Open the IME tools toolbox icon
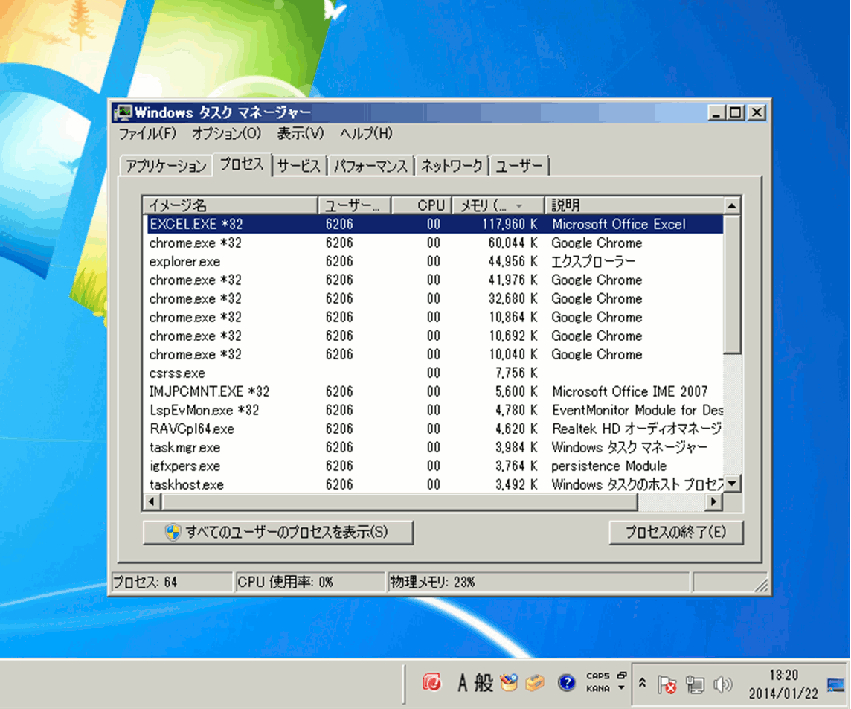The width and height of the screenshot is (851, 709). pos(535,683)
